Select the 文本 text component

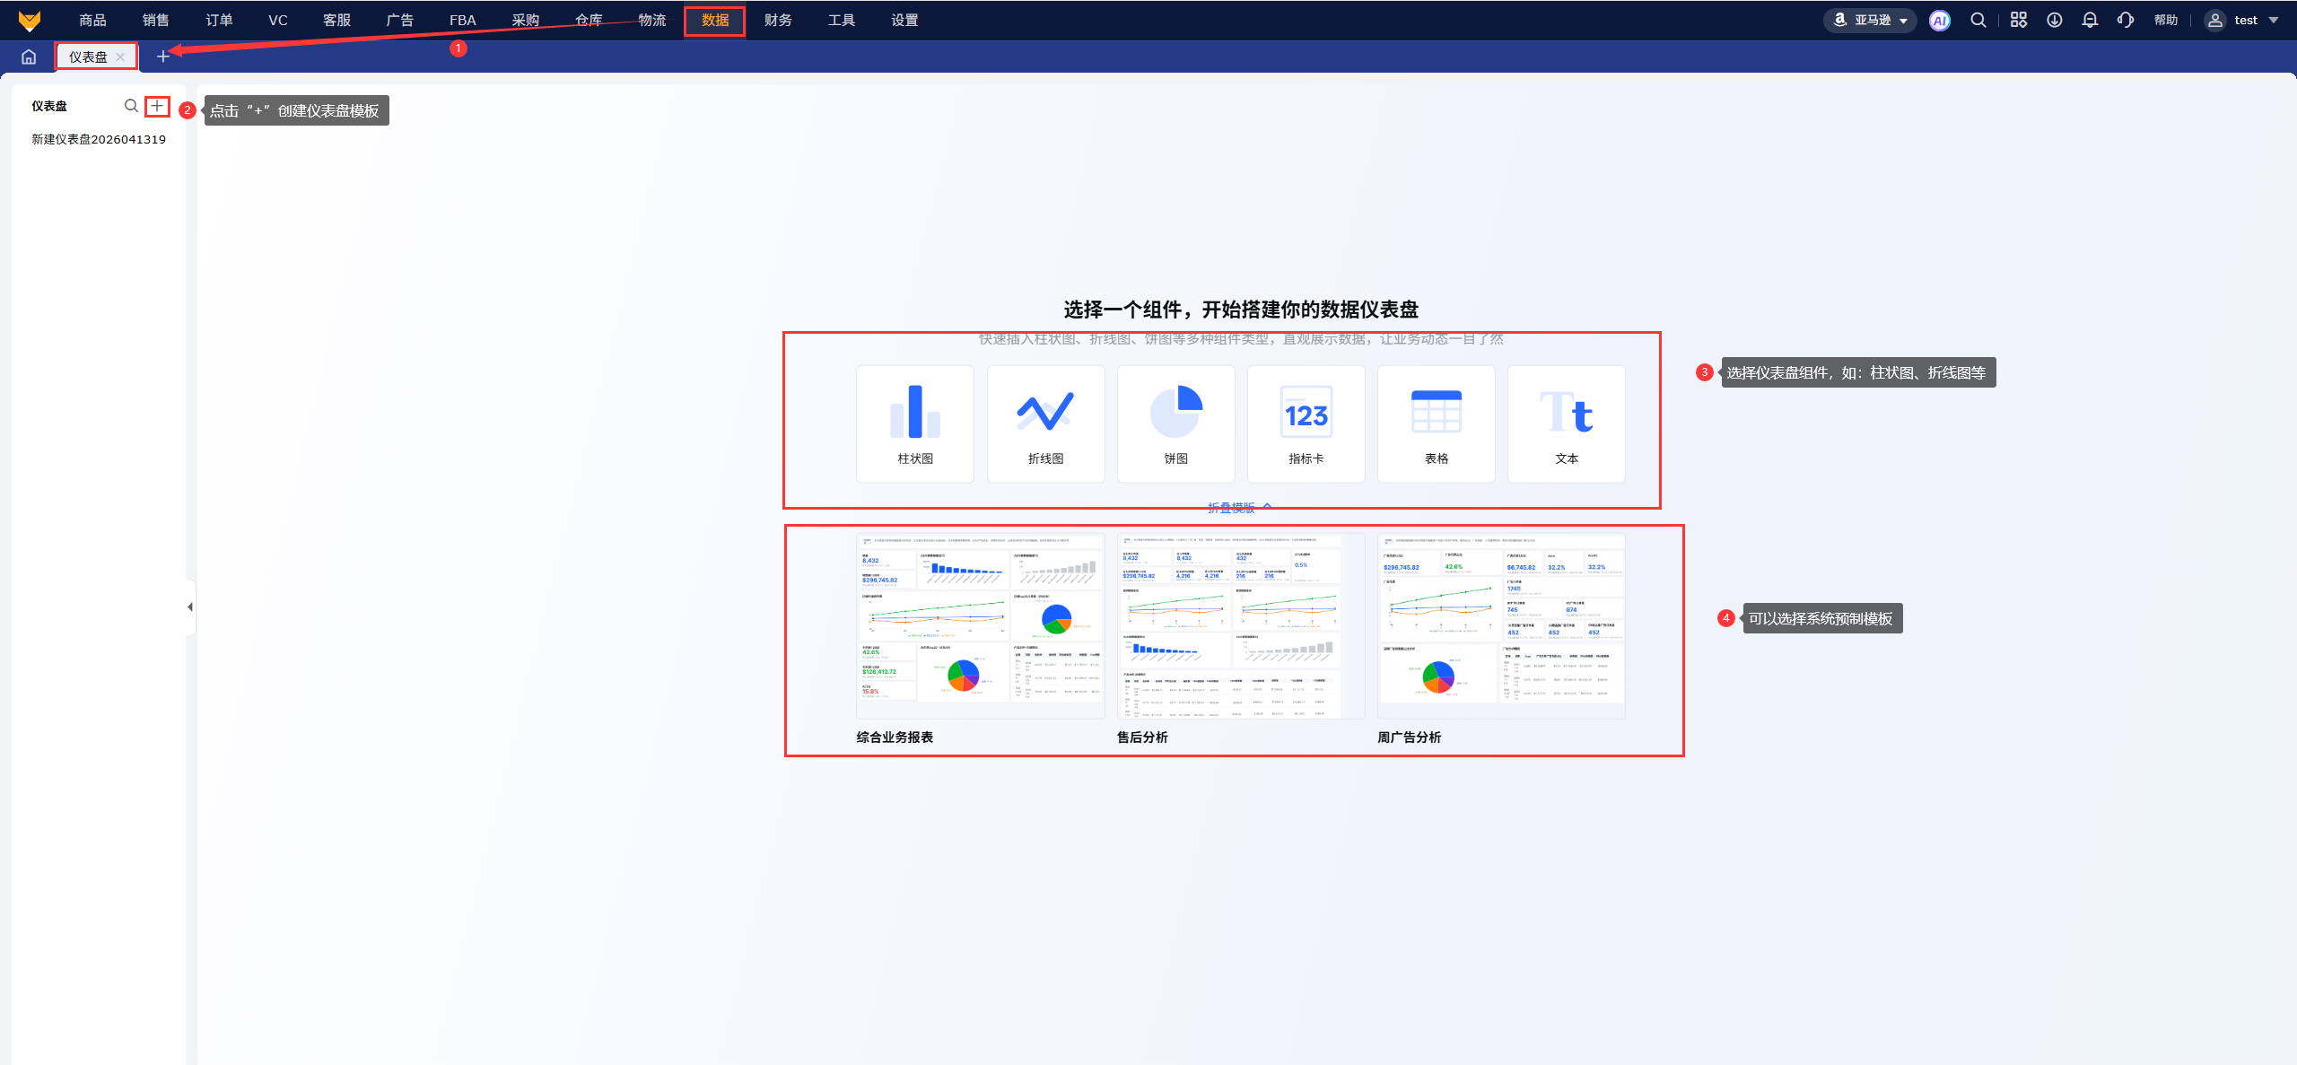(x=1566, y=423)
